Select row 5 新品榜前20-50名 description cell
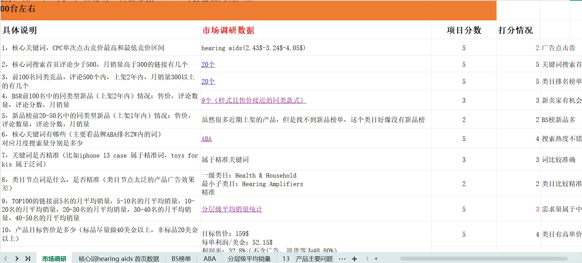The image size is (582, 263). click(x=100, y=120)
